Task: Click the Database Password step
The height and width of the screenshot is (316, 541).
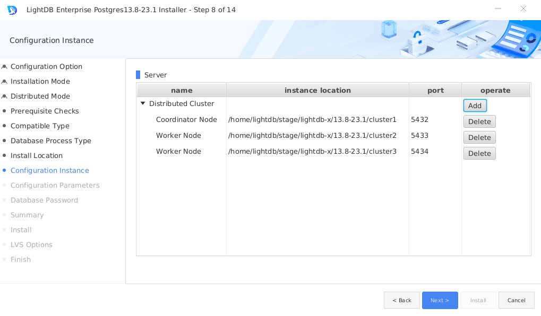Action: tap(44, 200)
